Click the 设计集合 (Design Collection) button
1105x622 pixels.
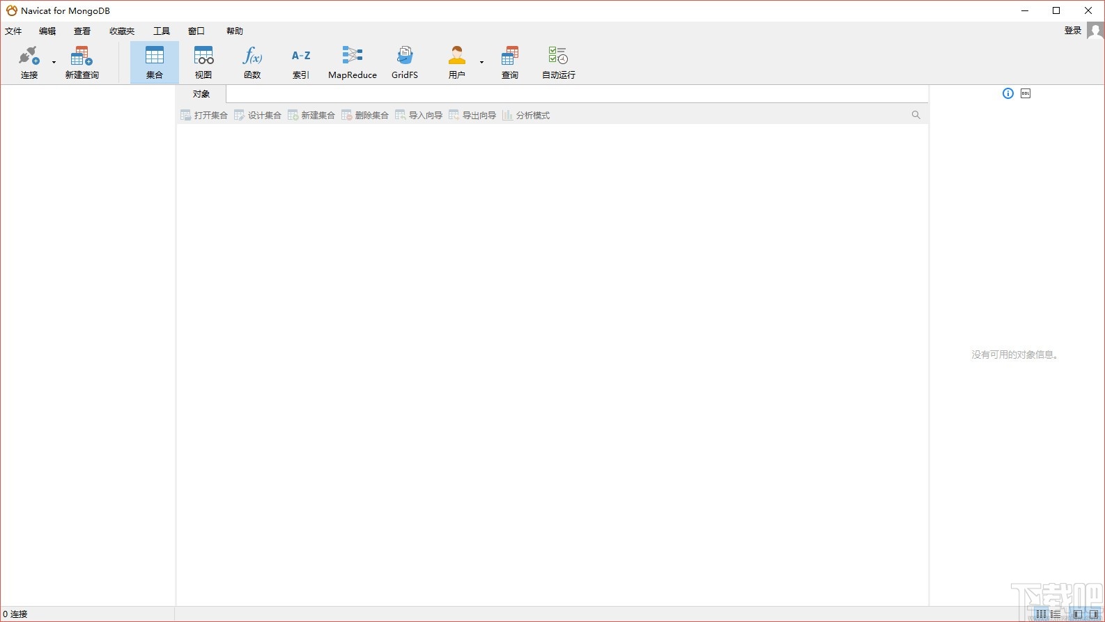click(x=258, y=116)
